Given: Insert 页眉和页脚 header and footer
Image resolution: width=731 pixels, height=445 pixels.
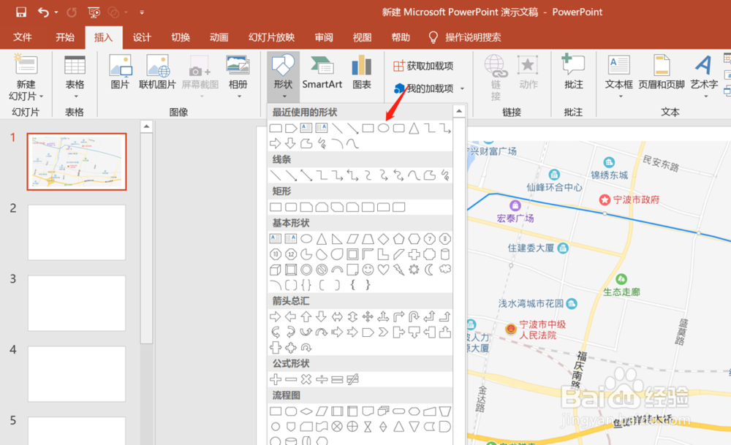Looking at the screenshot, I should [x=661, y=72].
